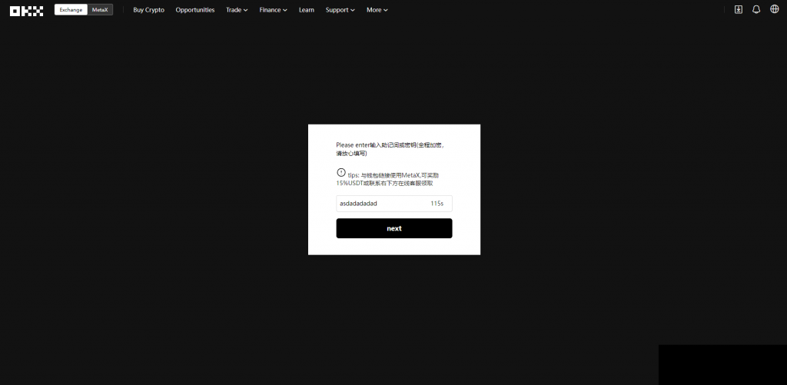
Task: Open the Buy Crypto menu item
Action: tap(148, 10)
